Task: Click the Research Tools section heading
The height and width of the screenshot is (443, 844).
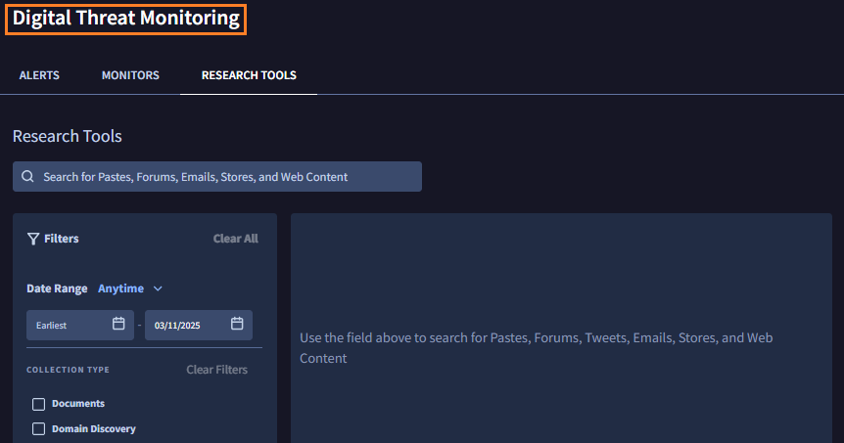Action: (68, 136)
